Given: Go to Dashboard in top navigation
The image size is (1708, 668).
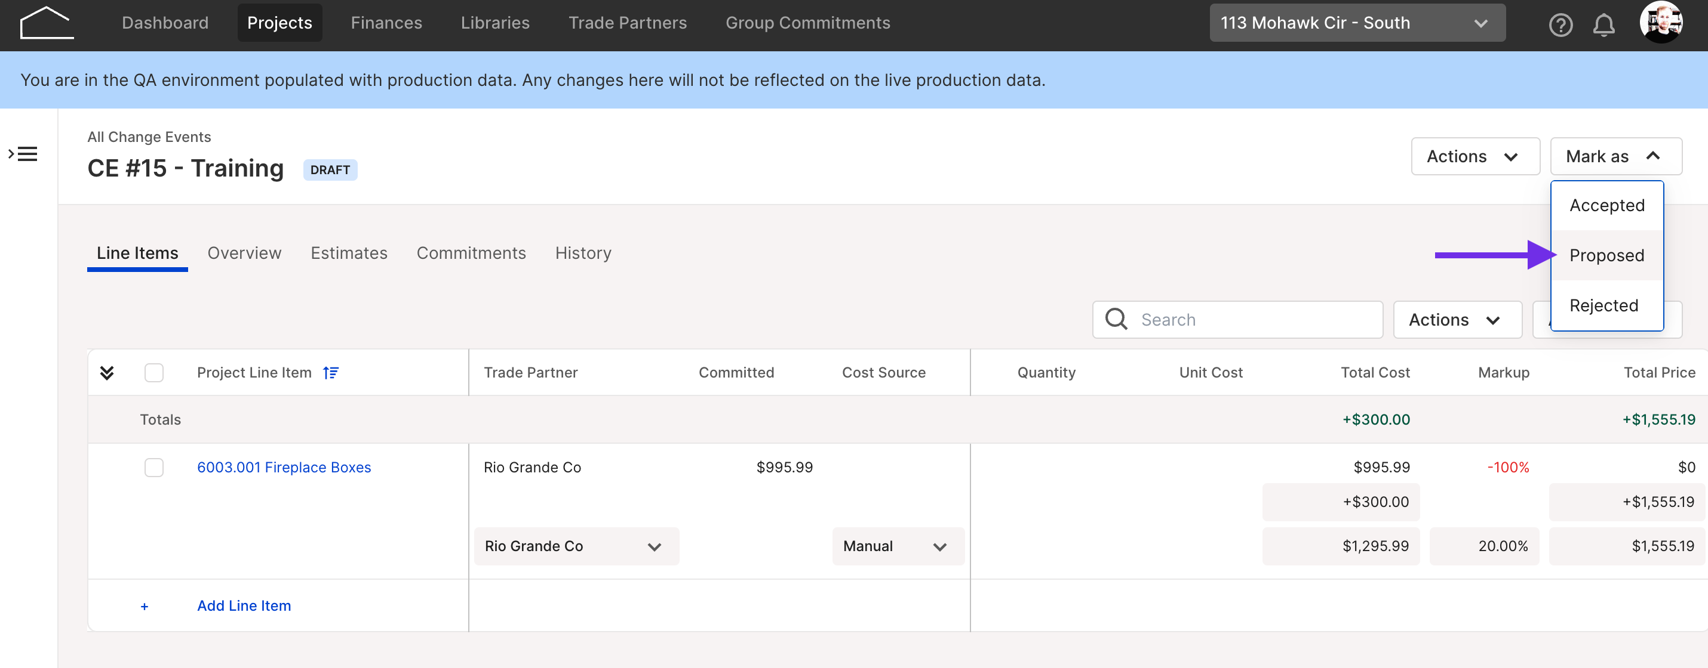Looking at the screenshot, I should click(165, 23).
